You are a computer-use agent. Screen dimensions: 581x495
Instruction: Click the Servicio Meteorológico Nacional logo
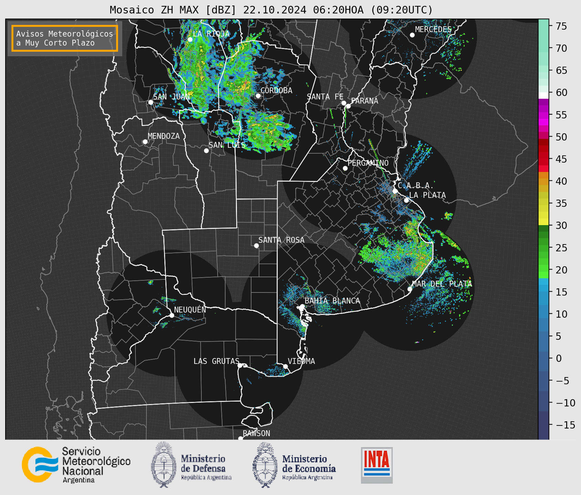[x=40, y=464]
